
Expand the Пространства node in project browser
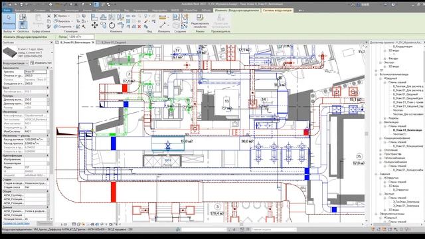click(x=381, y=154)
